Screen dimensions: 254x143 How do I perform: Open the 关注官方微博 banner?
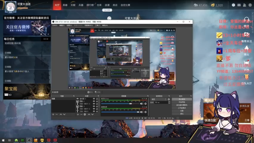[x=27, y=28]
